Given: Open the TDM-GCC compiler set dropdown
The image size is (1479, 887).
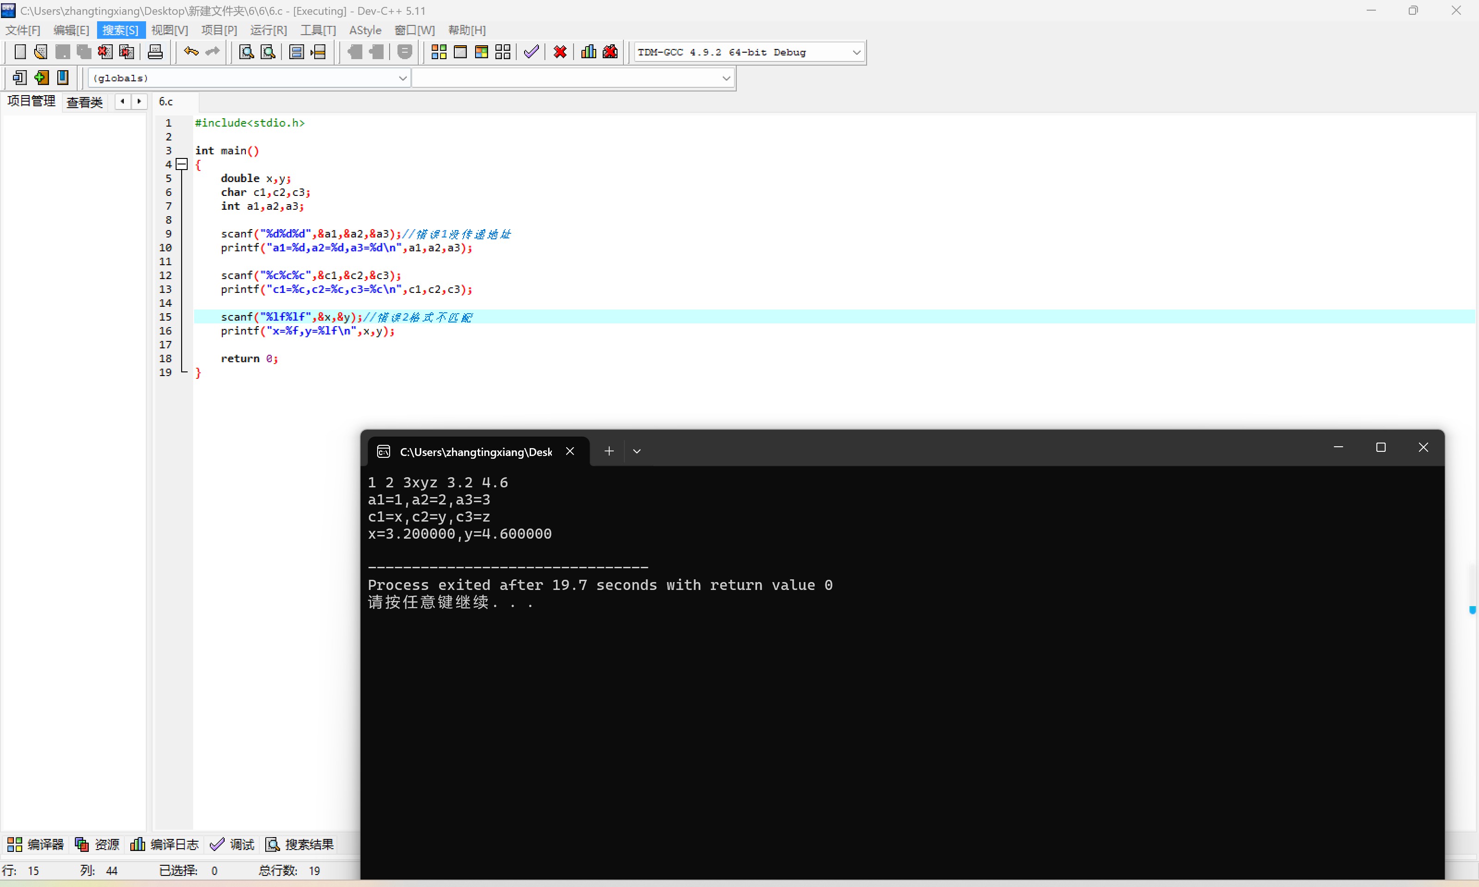Looking at the screenshot, I should 856,53.
